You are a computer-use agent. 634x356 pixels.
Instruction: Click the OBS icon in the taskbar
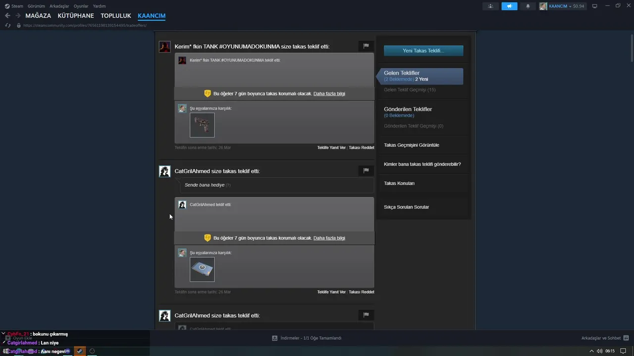92,351
